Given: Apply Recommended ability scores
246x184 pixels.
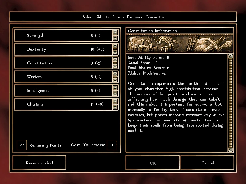Looking at the screenshot, I should click(x=39, y=163).
